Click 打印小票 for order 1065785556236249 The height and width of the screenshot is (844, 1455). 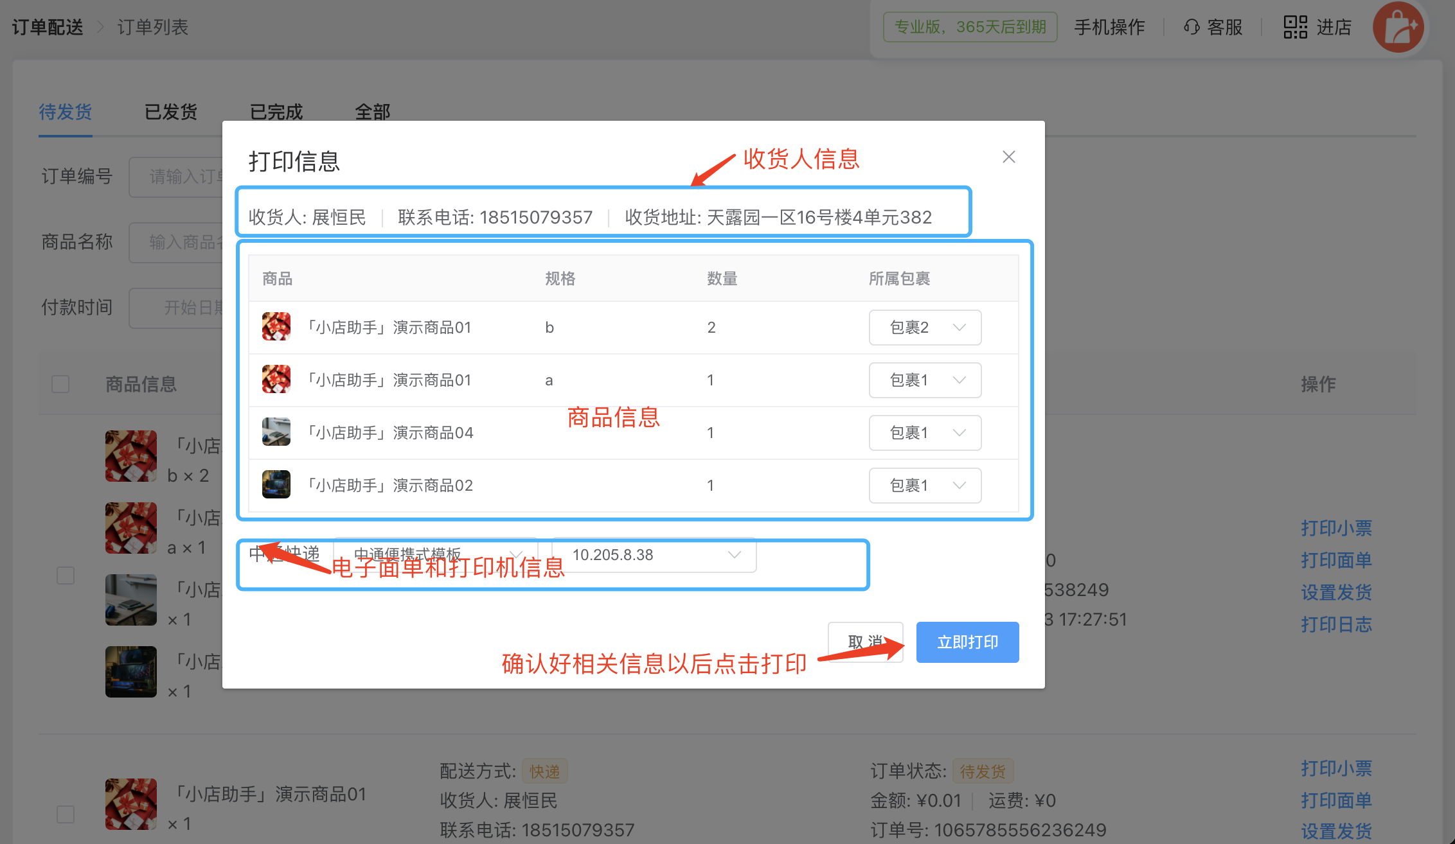point(1337,768)
